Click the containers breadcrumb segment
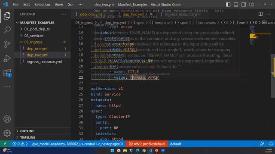 pos(205,23)
